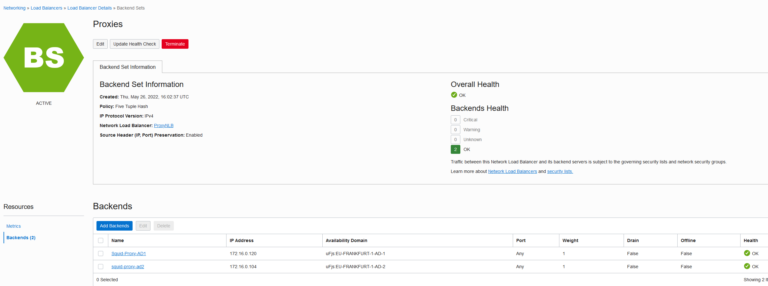The width and height of the screenshot is (768, 286).
Task: Go to Load Balancers breadcrumb
Action: [46, 8]
